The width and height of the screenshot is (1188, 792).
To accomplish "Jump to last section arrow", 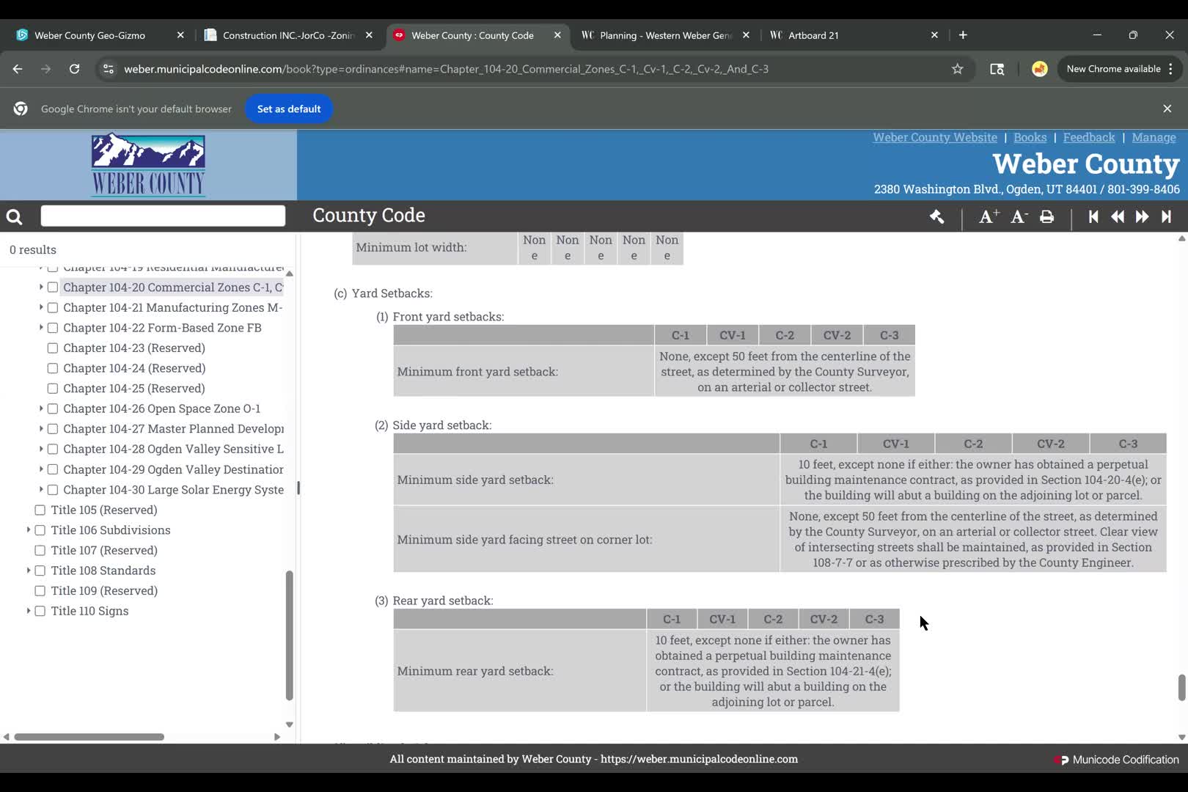I will coord(1166,216).
